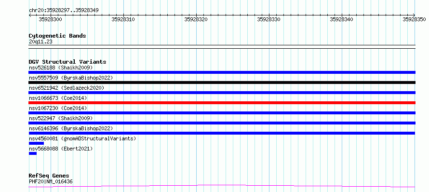Click ruler position 35928340
The height and width of the screenshot is (192, 429).
341,19
